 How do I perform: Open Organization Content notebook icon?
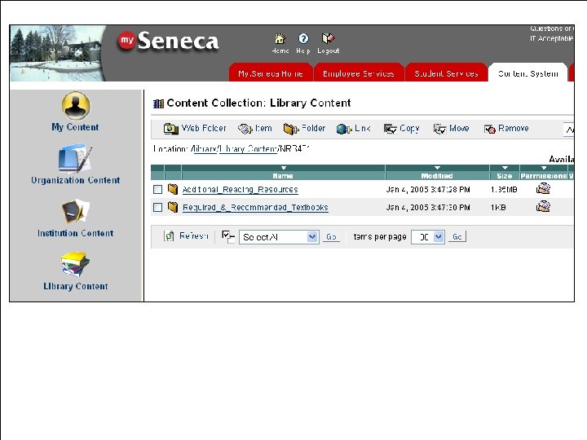click(x=75, y=158)
